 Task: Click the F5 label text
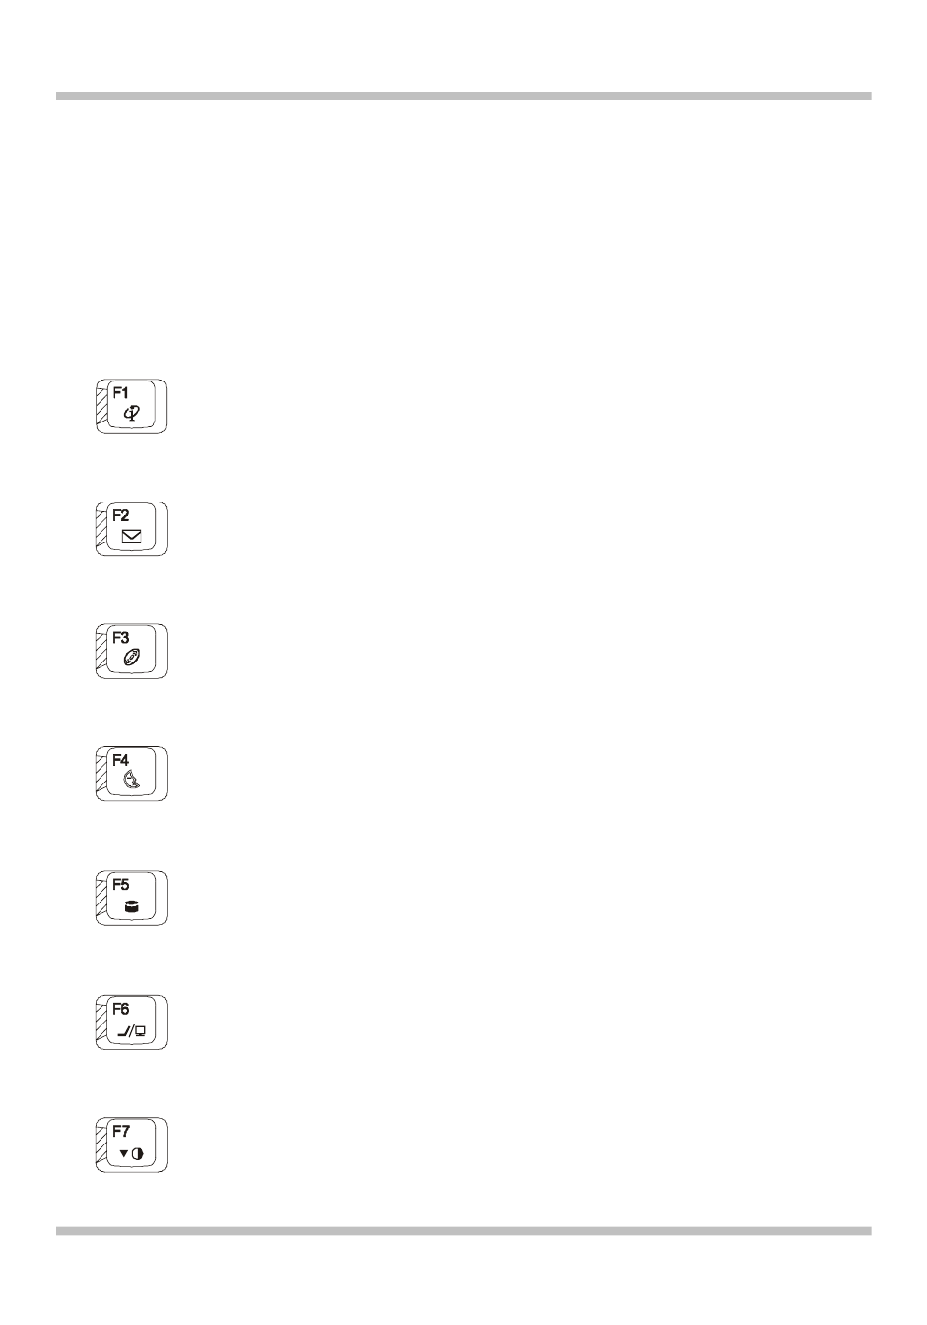121,885
